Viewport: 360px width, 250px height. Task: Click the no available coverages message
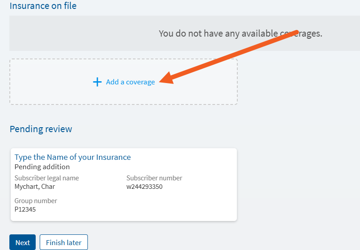[240, 33]
